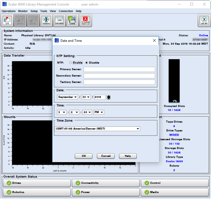The height and width of the screenshot is (199, 211).
Task: Click the Help button in dialog
Action: point(128,156)
